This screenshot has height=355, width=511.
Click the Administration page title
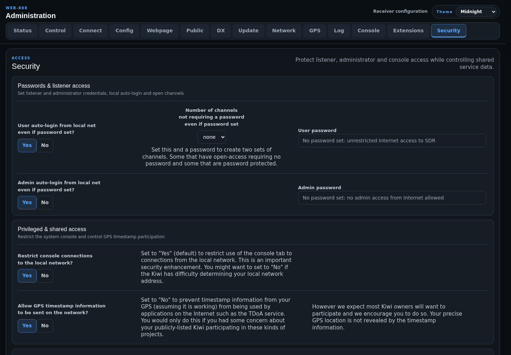click(x=31, y=16)
